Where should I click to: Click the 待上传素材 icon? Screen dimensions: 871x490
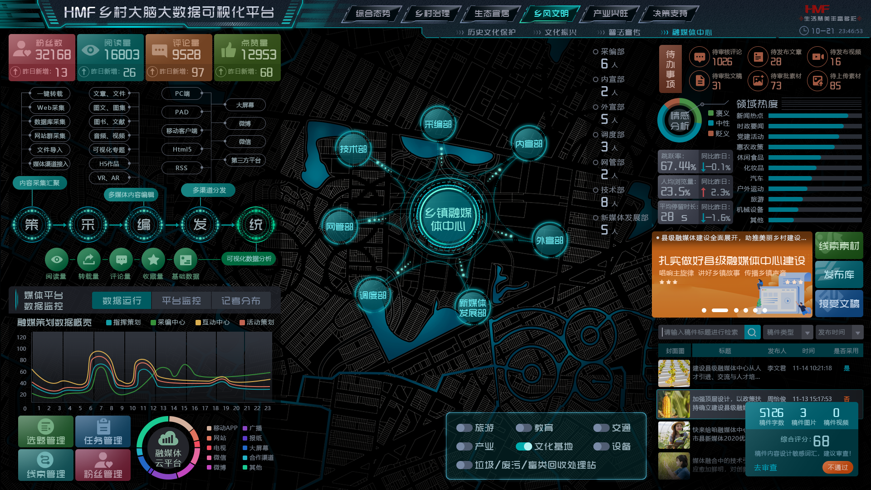[817, 81]
